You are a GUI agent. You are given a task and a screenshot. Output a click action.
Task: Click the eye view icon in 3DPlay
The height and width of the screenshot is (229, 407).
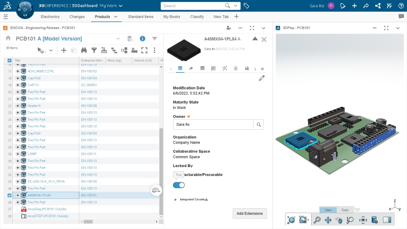363,220
